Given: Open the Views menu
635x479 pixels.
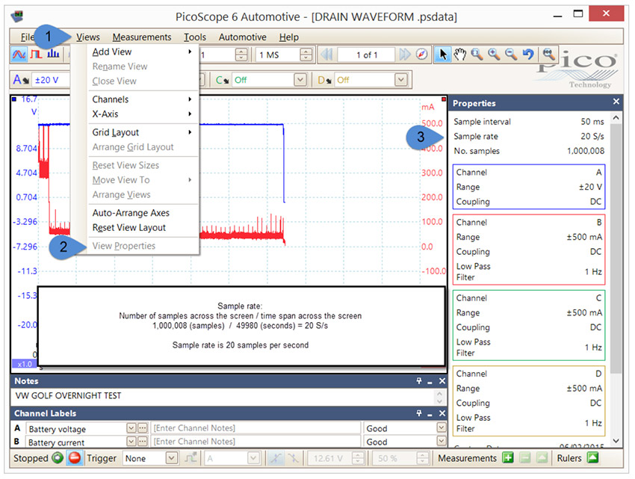Looking at the screenshot, I should point(88,37).
